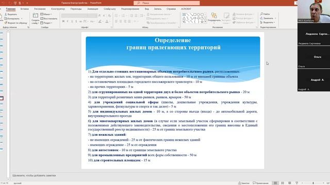The width and height of the screenshot is (330, 185).
Task: Select triangle shape in shapes gallery
Action: (x=184, y=18)
